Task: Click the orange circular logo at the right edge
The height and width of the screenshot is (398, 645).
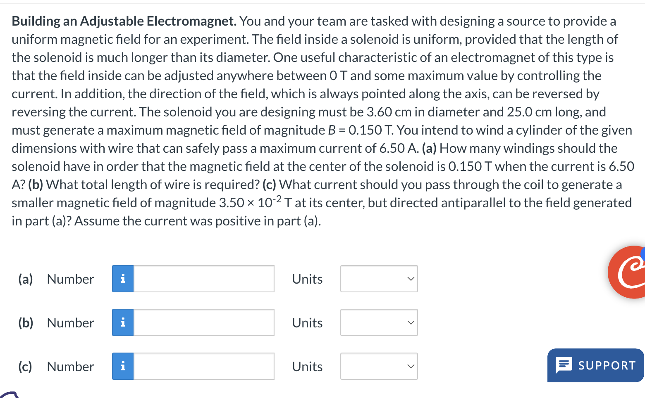Action: pos(630,272)
